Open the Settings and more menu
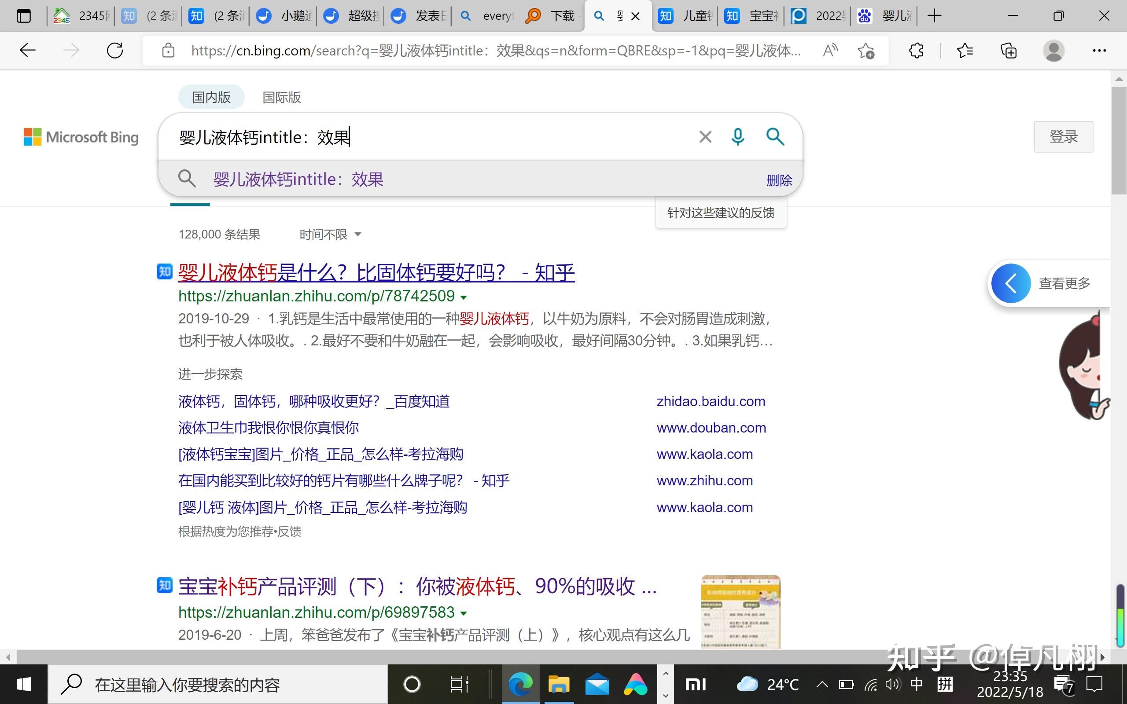Image resolution: width=1127 pixels, height=704 pixels. pos(1099,50)
